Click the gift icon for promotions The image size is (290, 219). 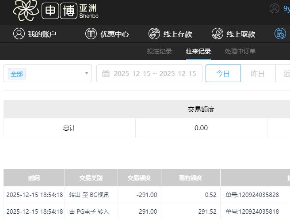click(x=91, y=34)
